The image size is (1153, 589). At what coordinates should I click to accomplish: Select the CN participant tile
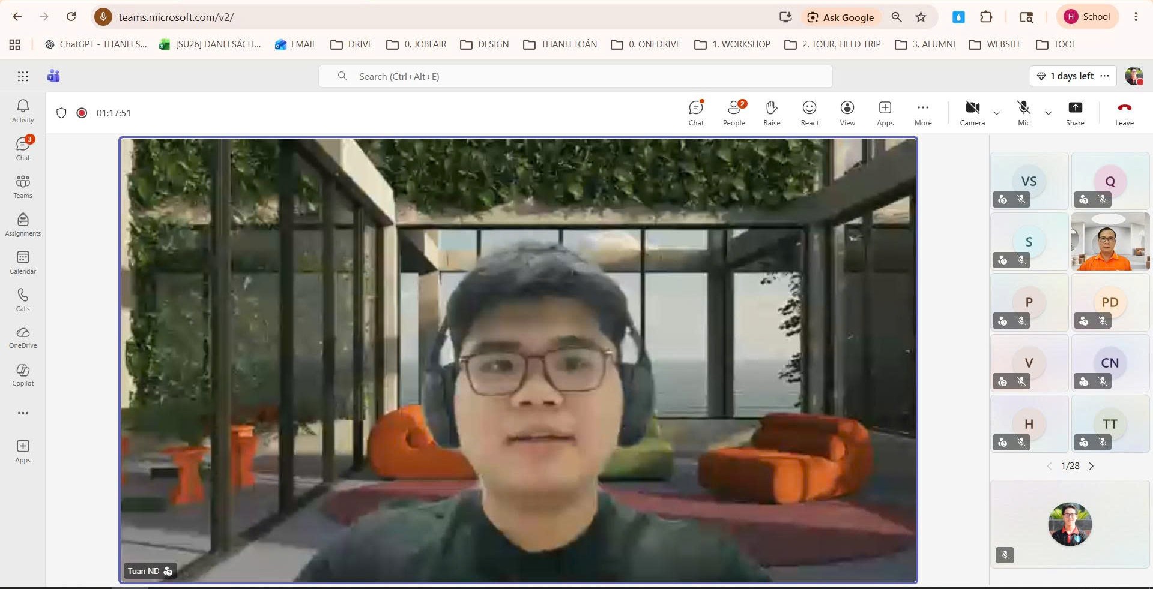click(1110, 363)
